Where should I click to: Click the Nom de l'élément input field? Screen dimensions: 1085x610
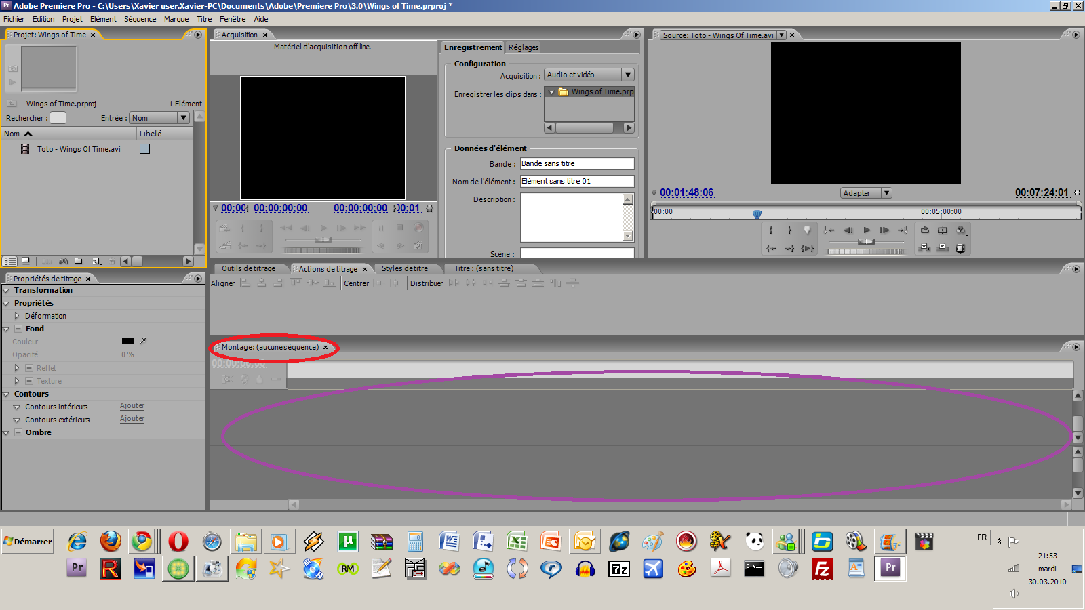[x=577, y=182]
